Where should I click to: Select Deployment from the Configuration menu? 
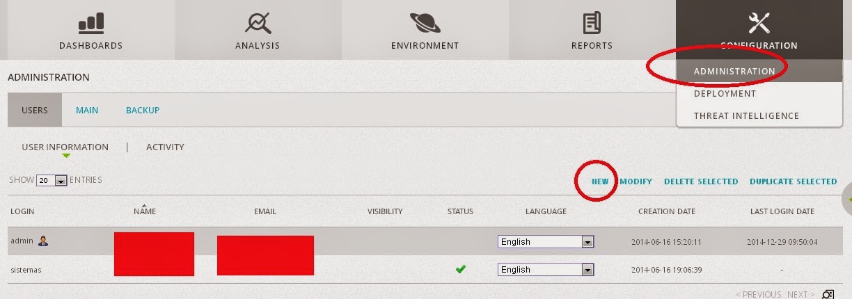coord(725,94)
